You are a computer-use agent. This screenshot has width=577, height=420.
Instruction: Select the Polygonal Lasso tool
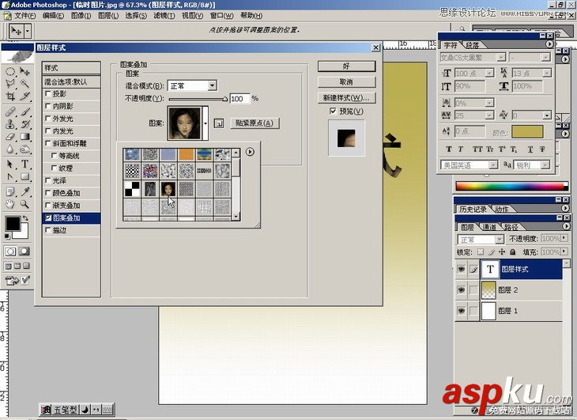10,84
